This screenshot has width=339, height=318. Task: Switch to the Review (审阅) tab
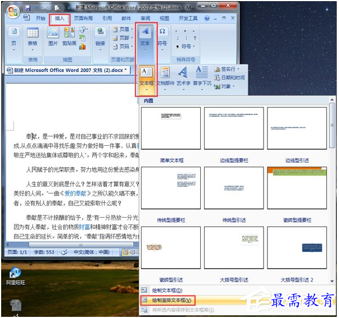pyautogui.click(x=145, y=18)
